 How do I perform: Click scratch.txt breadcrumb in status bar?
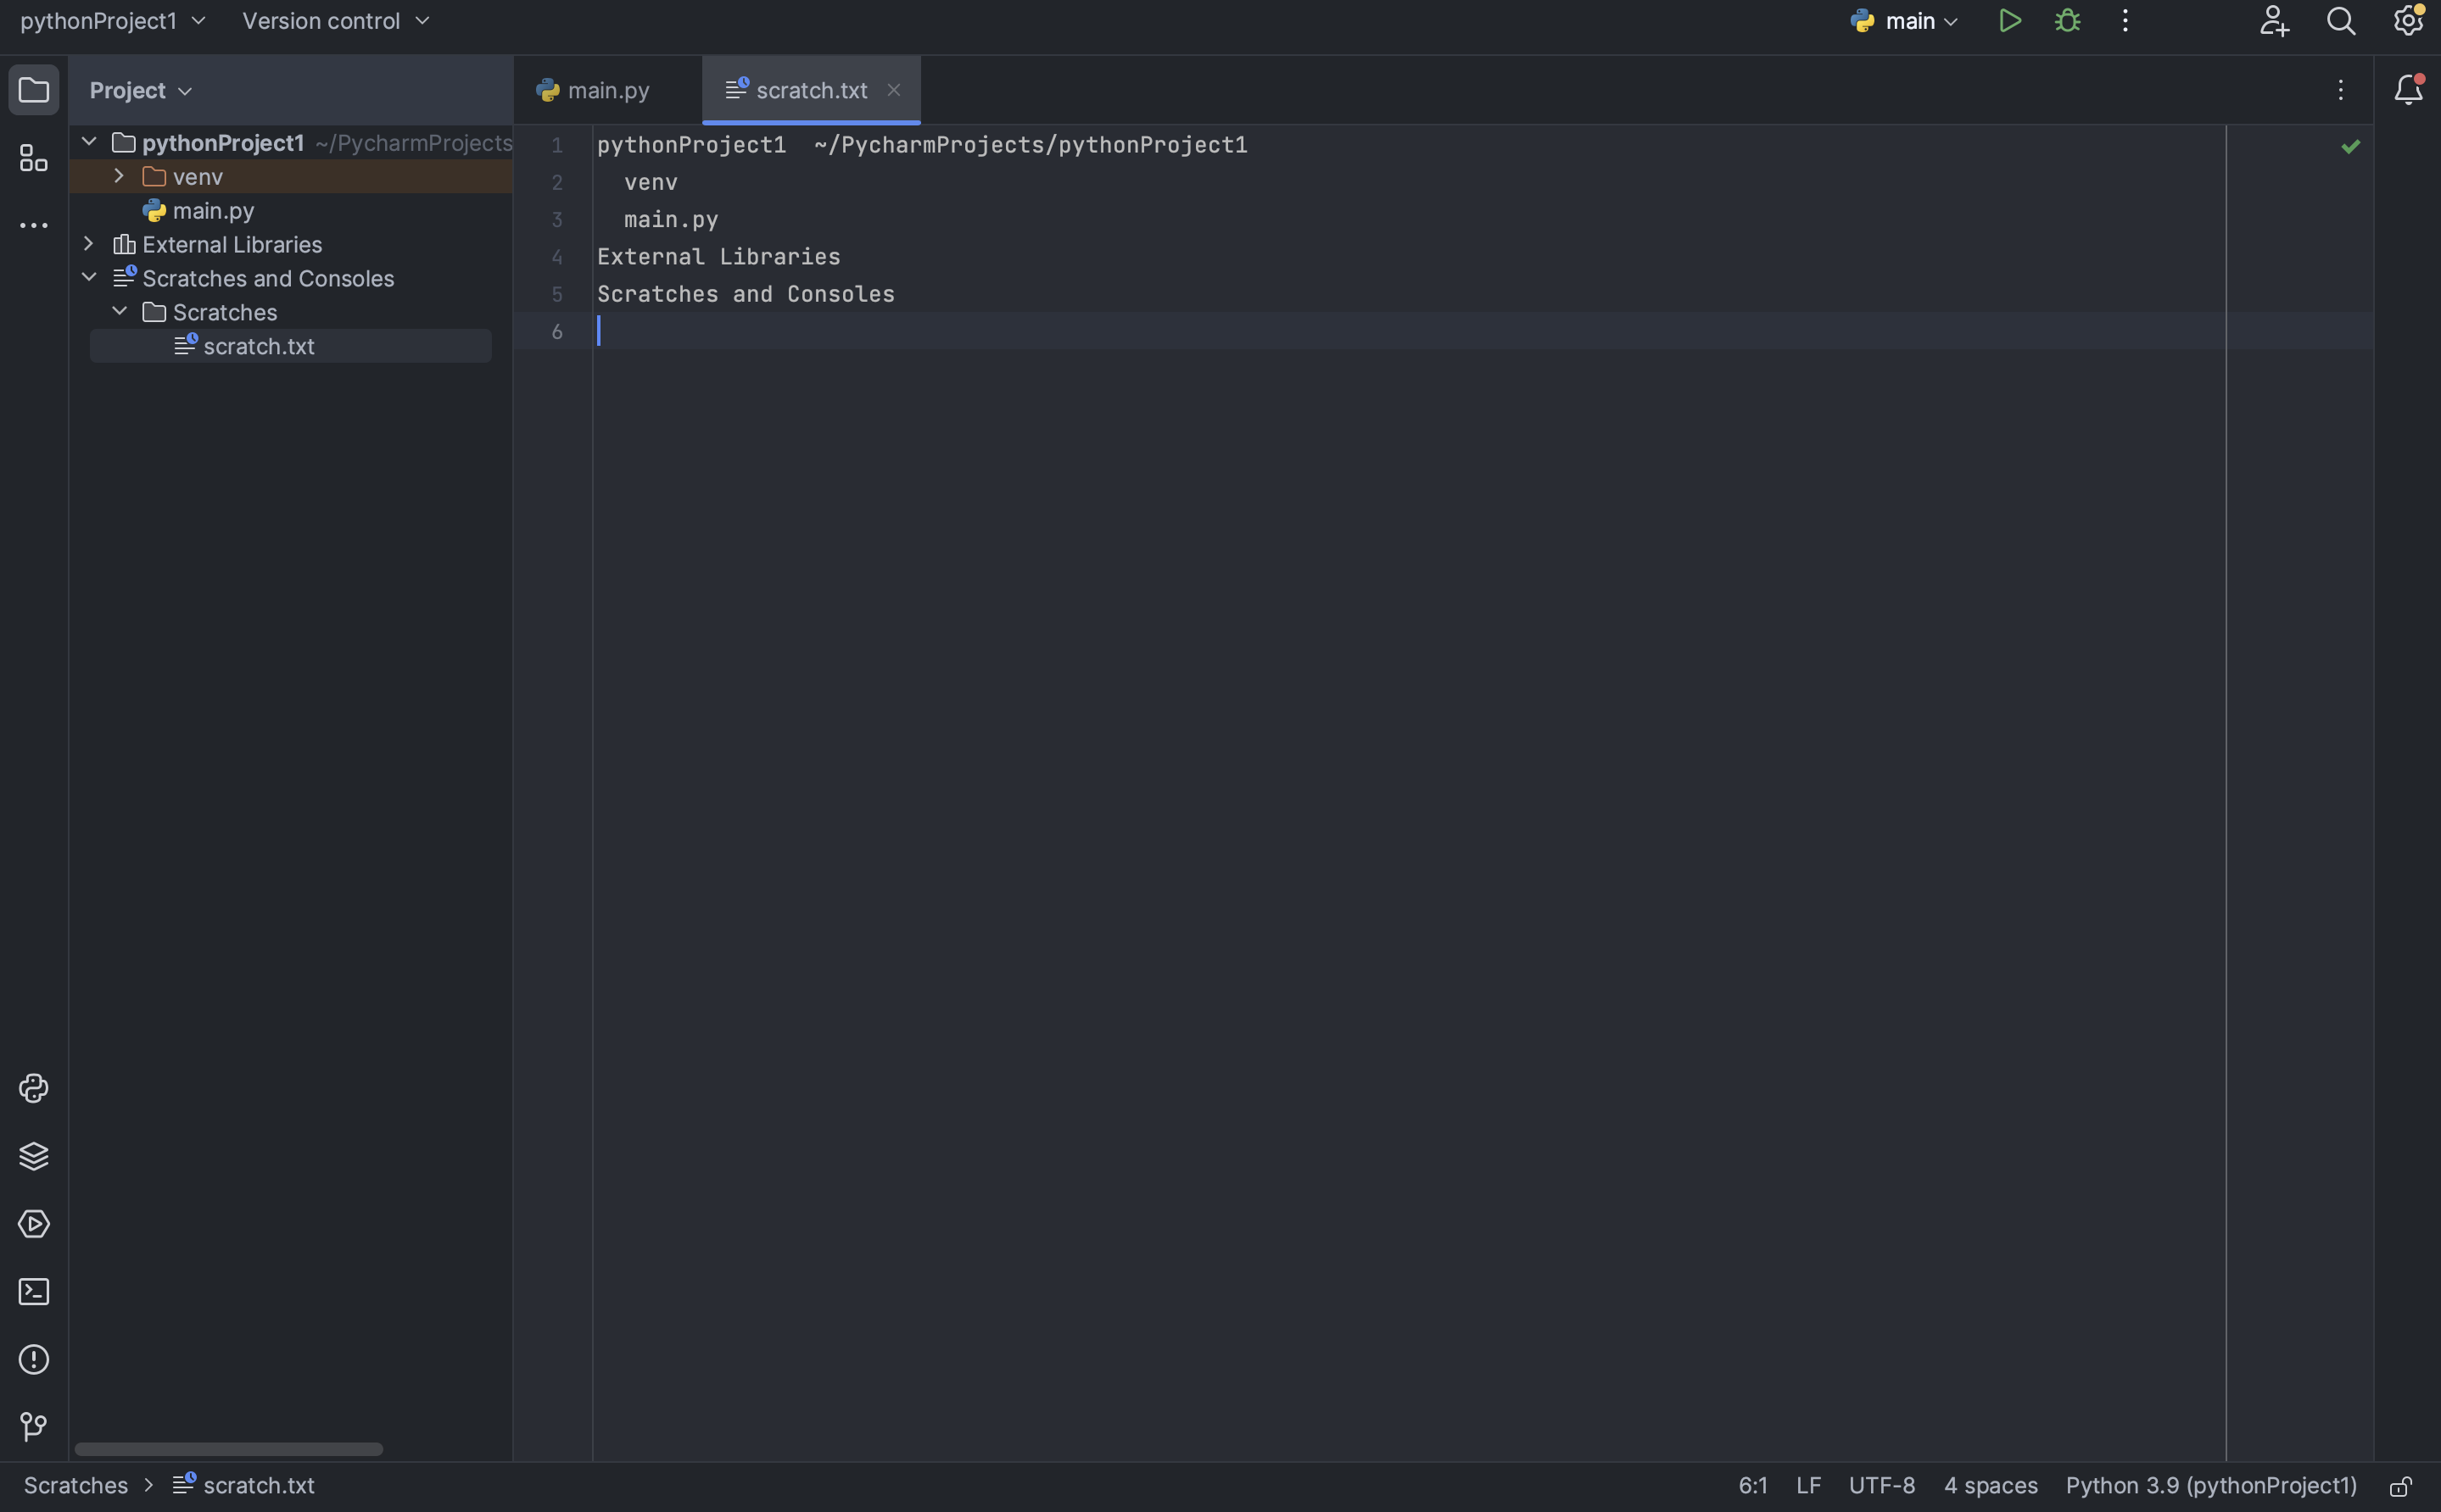pos(244,1486)
